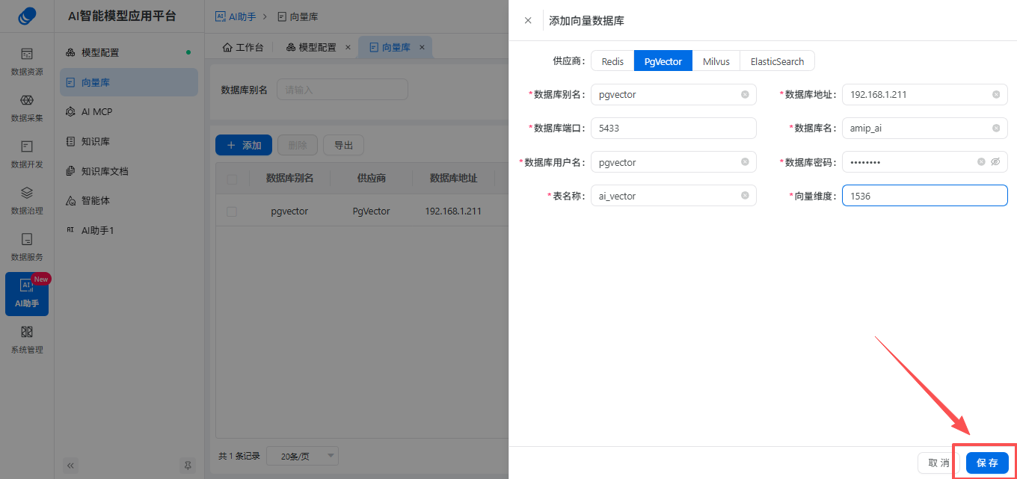Image resolution: width=1017 pixels, height=479 pixels.
Task: Switch to the 向量库 tab
Action: click(390, 47)
